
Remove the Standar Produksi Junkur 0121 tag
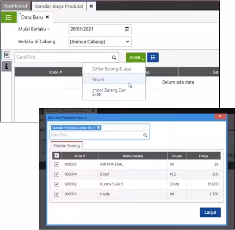coord(99,127)
